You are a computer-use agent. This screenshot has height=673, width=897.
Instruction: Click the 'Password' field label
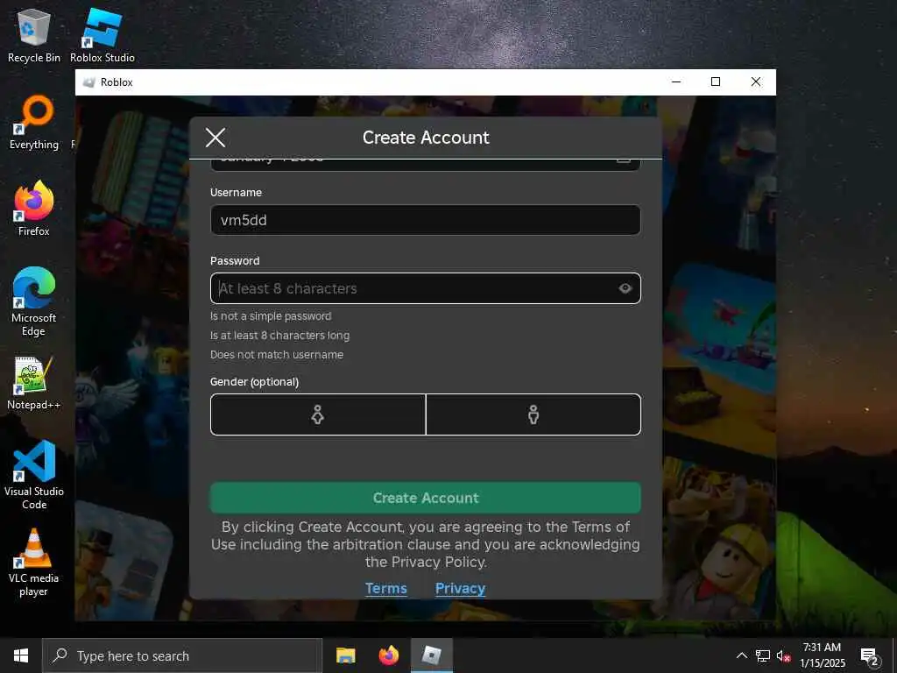pos(235,260)
